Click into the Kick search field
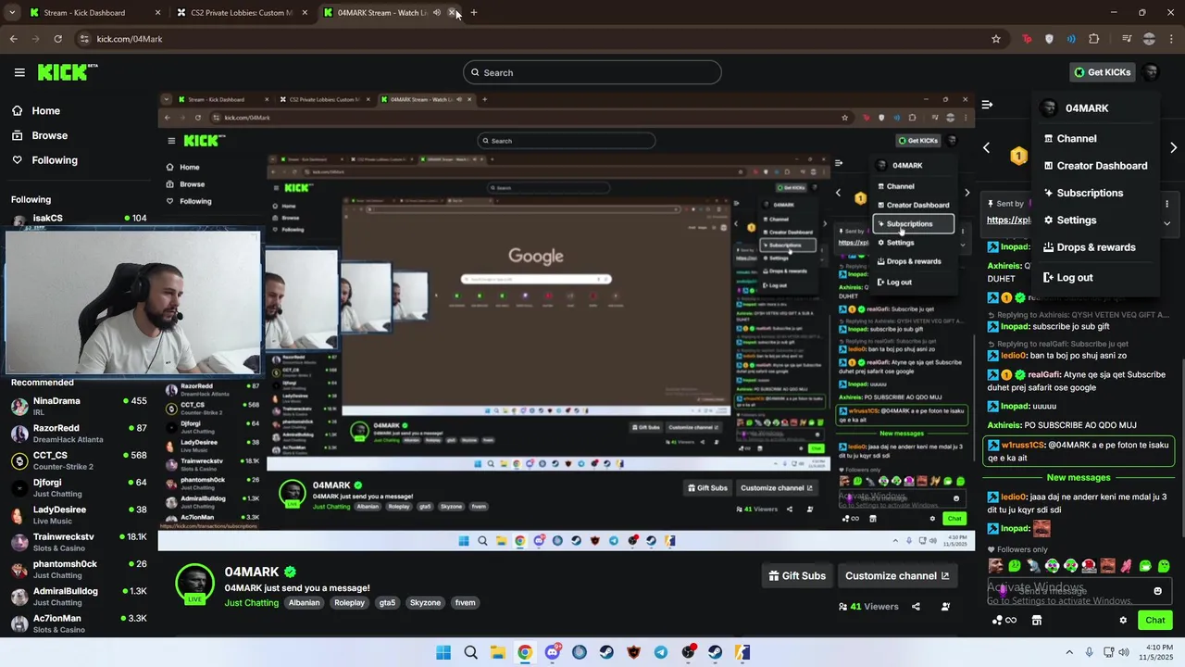The height and width of the screenshot is (667, 1185). pos(592,72)
